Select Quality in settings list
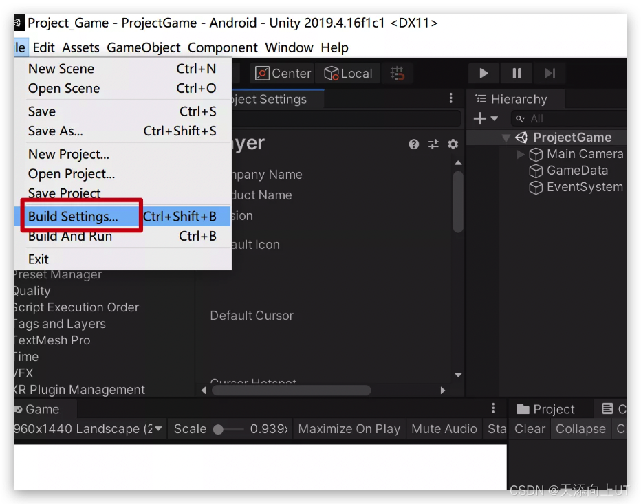This screenshot has width=641, height=504. pos(32,291)
